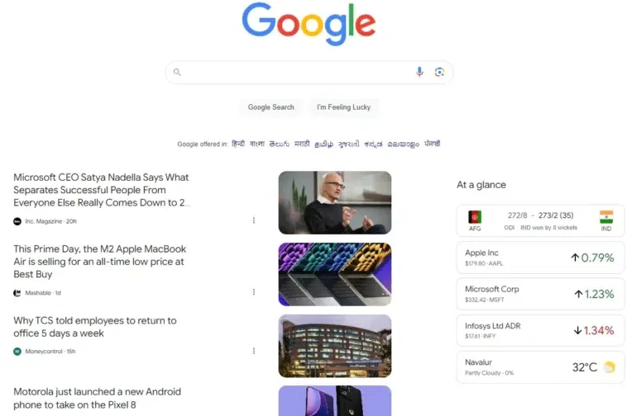The height and width of the screenshot is (416, 627).
Task: Open three-dot menu for TCS article
Action: 253,351
